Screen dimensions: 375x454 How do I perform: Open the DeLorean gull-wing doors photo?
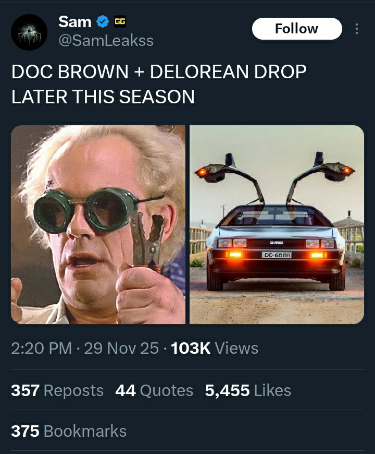[277, 224]
